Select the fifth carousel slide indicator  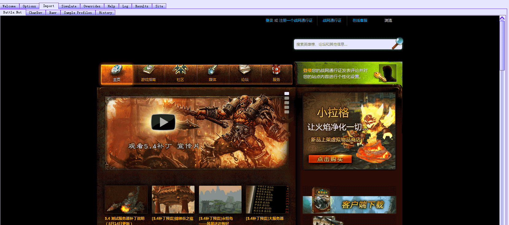(x=287, y=112)
